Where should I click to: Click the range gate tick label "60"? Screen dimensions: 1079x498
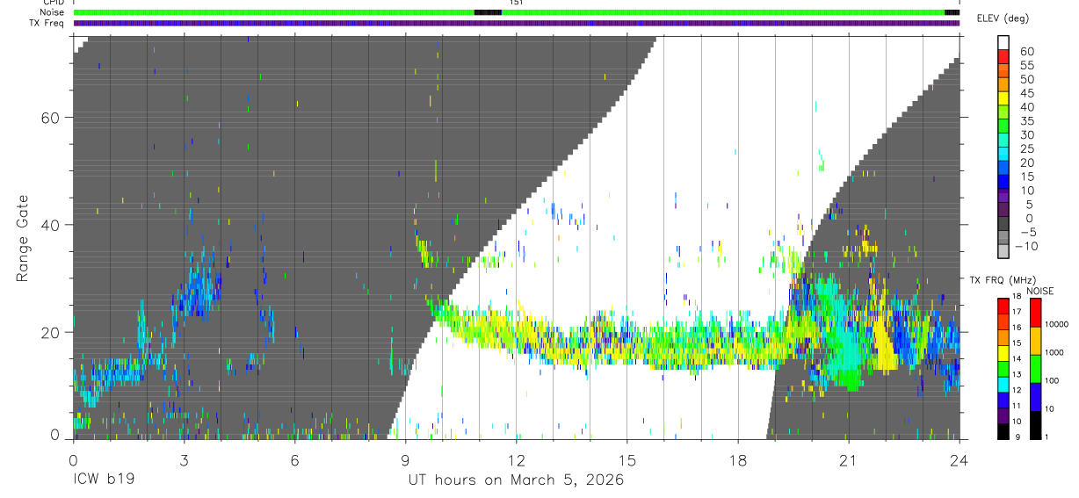point(50,118)
